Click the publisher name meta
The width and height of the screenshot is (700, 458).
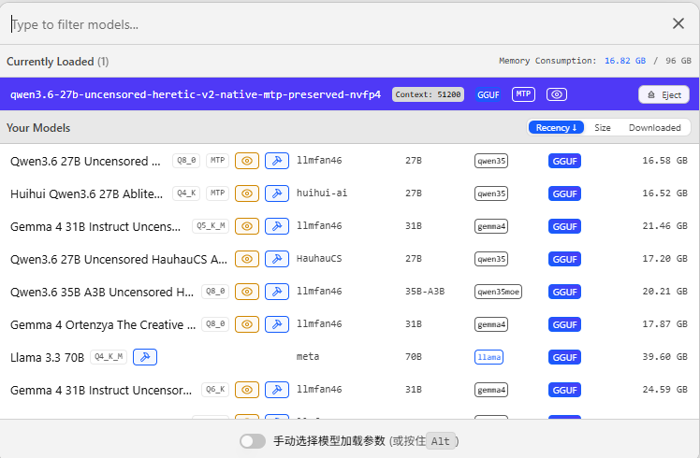(x=308, y=356)
